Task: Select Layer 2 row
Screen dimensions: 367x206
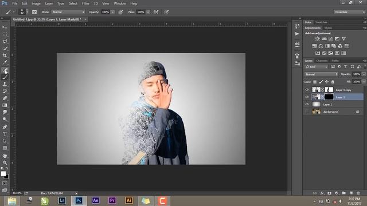Action: coord(334,104)
